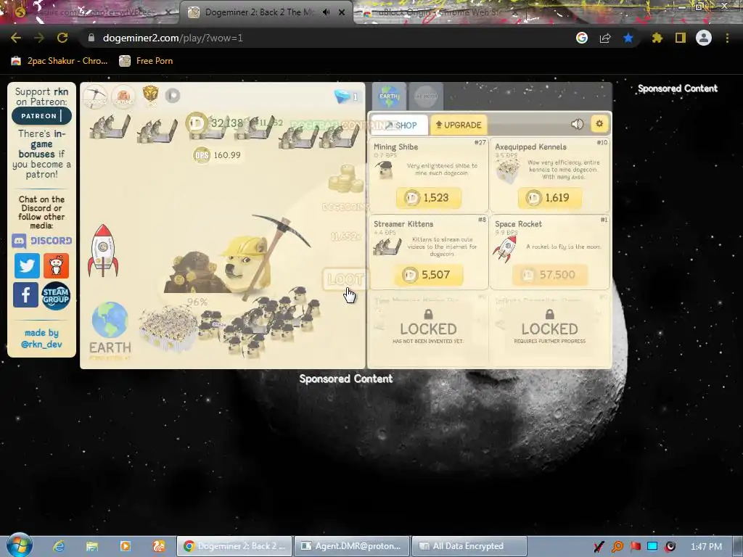The width and height of the screenshot is (743, 557).
Task: Open the Discord link
Action: click(41, 241)
